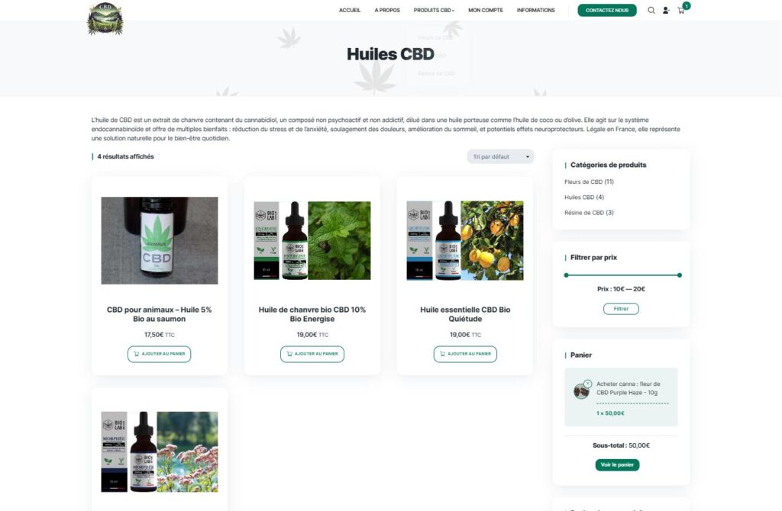This screenshot has height=511, width=782.
Task: Open the Tri par défaut sorting dropdown
Action: (x=500, y=157)
